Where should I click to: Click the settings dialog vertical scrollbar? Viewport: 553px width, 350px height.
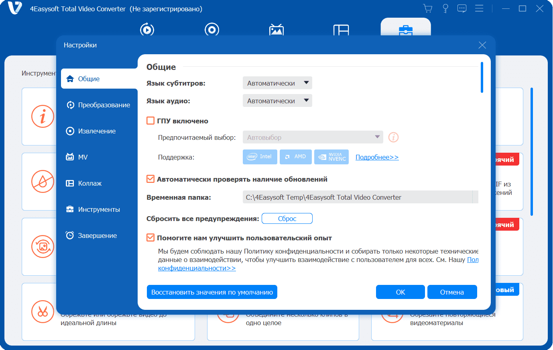click(x=482, y=78)
